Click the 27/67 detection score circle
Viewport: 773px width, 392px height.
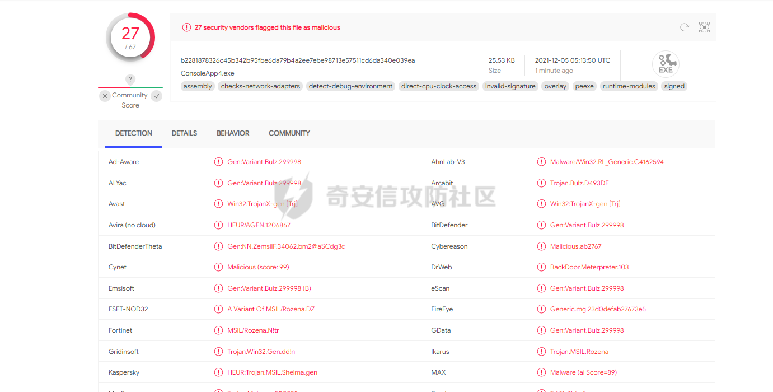130,37
